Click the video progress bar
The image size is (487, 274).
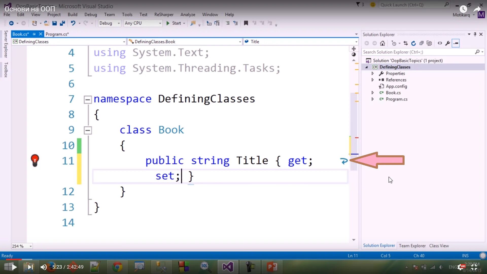(243, 259)
